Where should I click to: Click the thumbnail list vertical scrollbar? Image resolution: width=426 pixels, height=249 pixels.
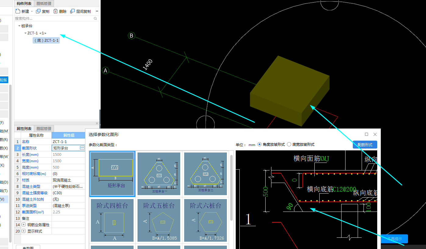[x=231, y=187]
